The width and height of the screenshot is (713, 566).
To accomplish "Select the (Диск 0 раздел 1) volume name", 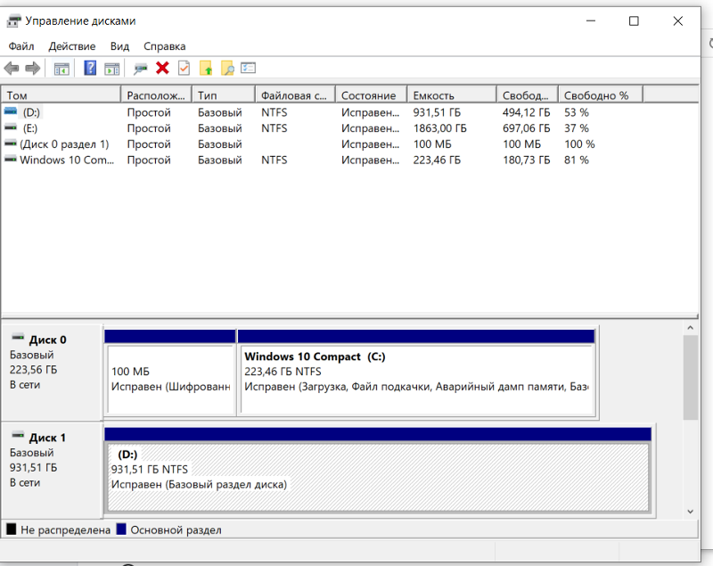I will [64, 144].
